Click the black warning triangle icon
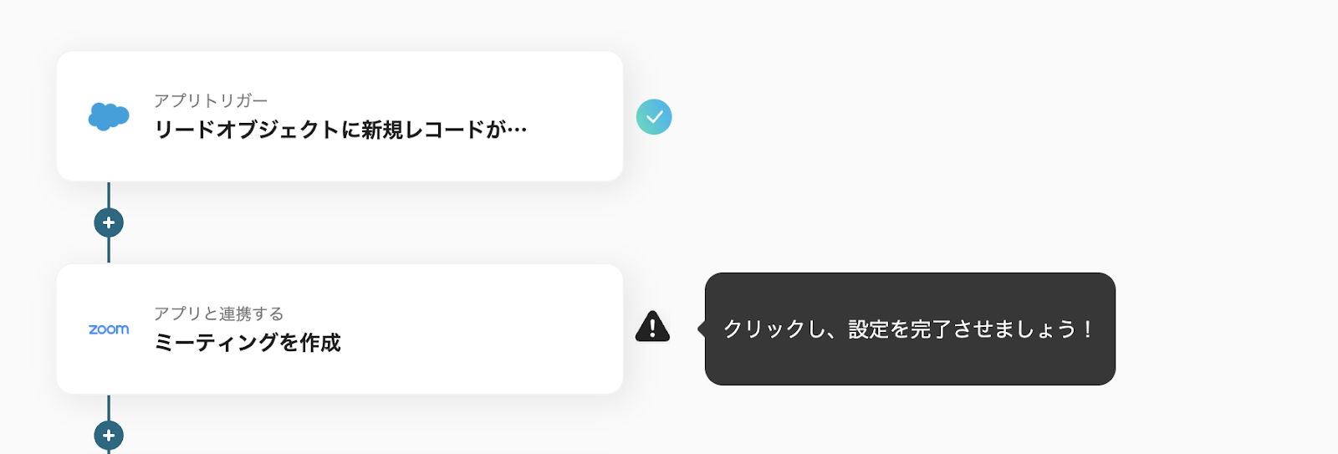 point(652,326)
